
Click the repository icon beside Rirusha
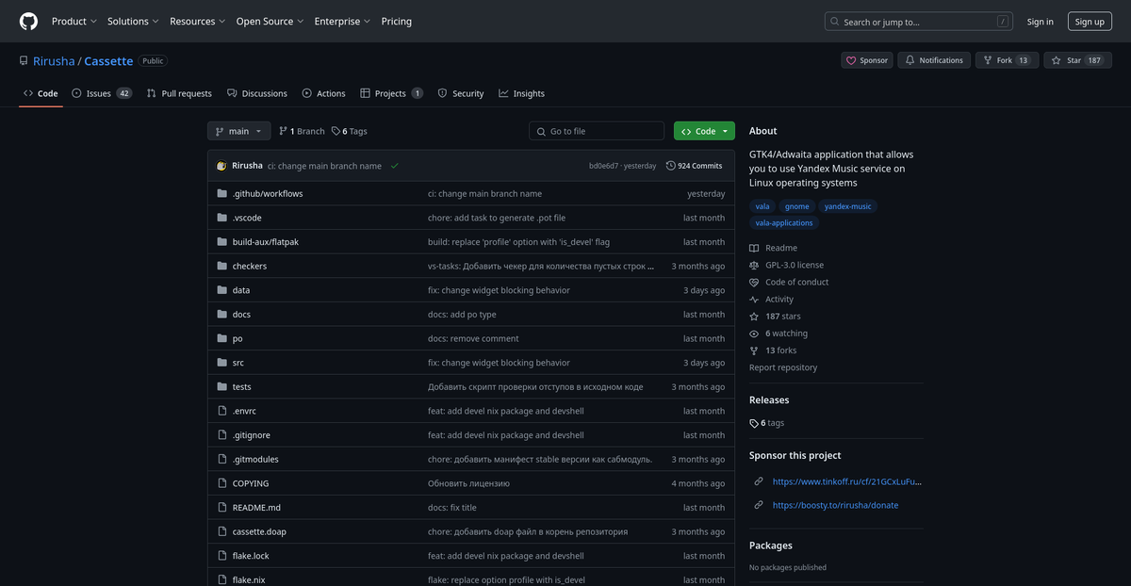(24, 60)
